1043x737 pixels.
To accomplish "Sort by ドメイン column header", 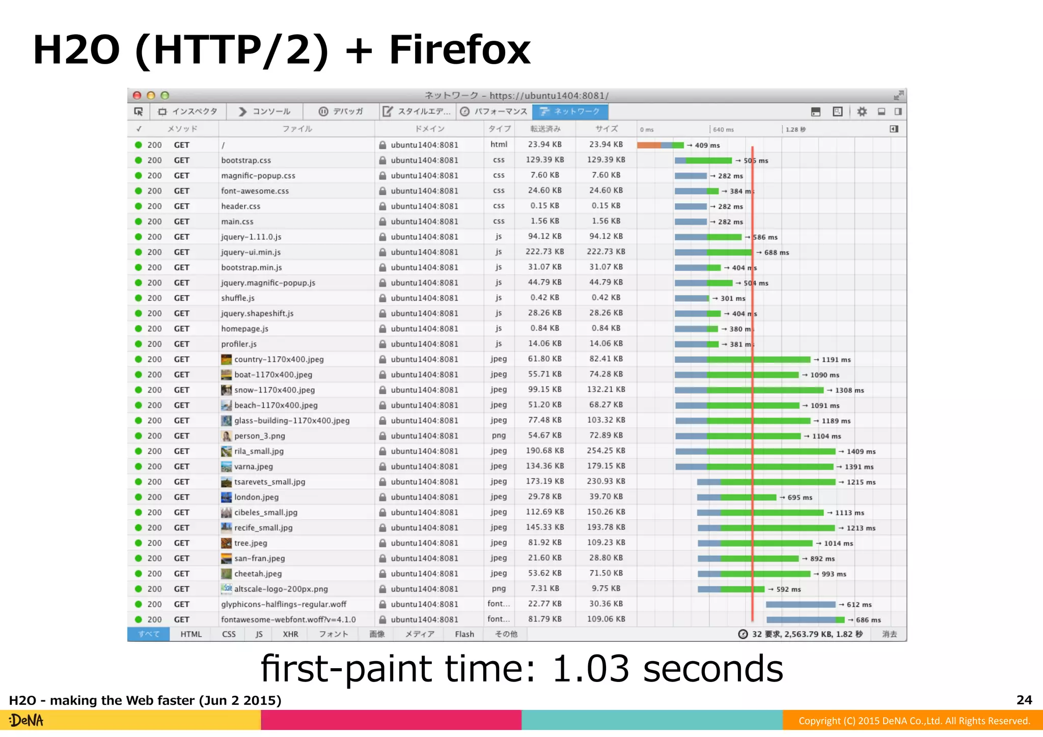I will click(429, 129).
